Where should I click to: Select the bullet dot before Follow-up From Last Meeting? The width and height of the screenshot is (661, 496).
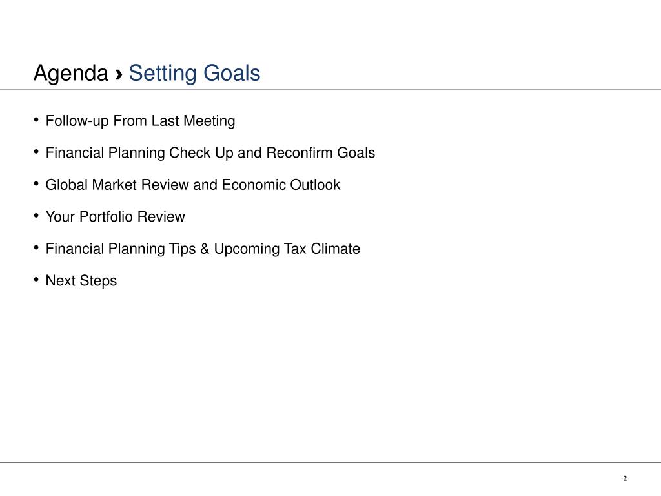pyautogui.click(x=36, y=119)
